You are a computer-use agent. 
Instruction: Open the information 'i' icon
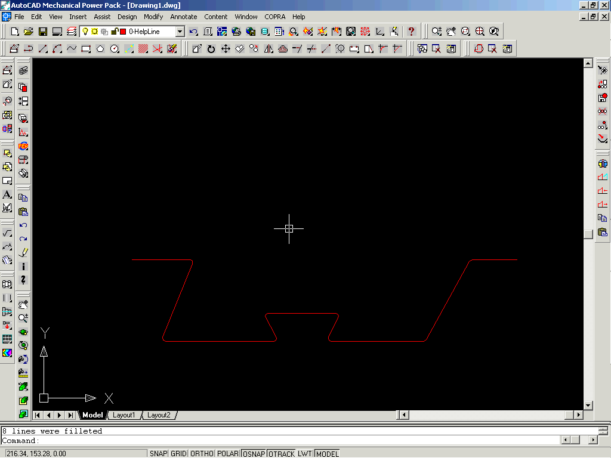(x=23, y=267)
